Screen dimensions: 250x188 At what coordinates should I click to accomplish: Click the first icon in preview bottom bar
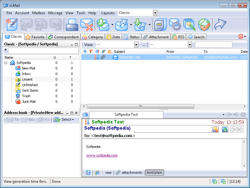click(x=88, y=173)
